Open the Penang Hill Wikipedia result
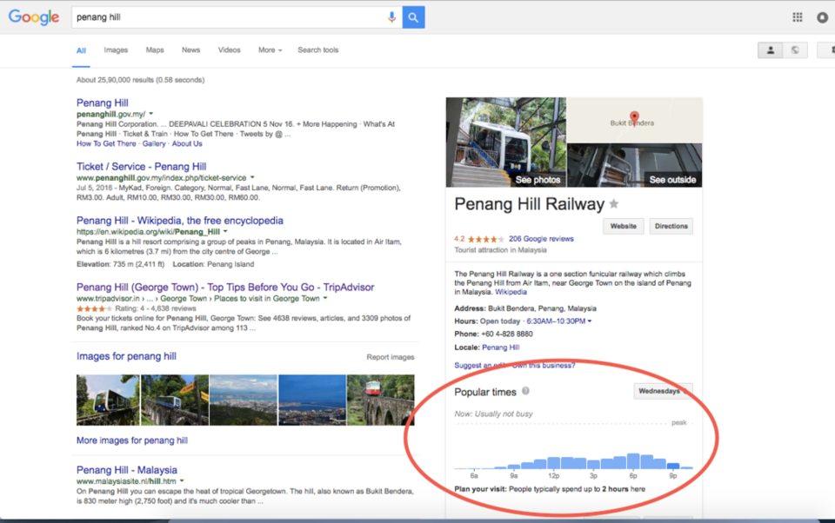 tap(179, 221)
